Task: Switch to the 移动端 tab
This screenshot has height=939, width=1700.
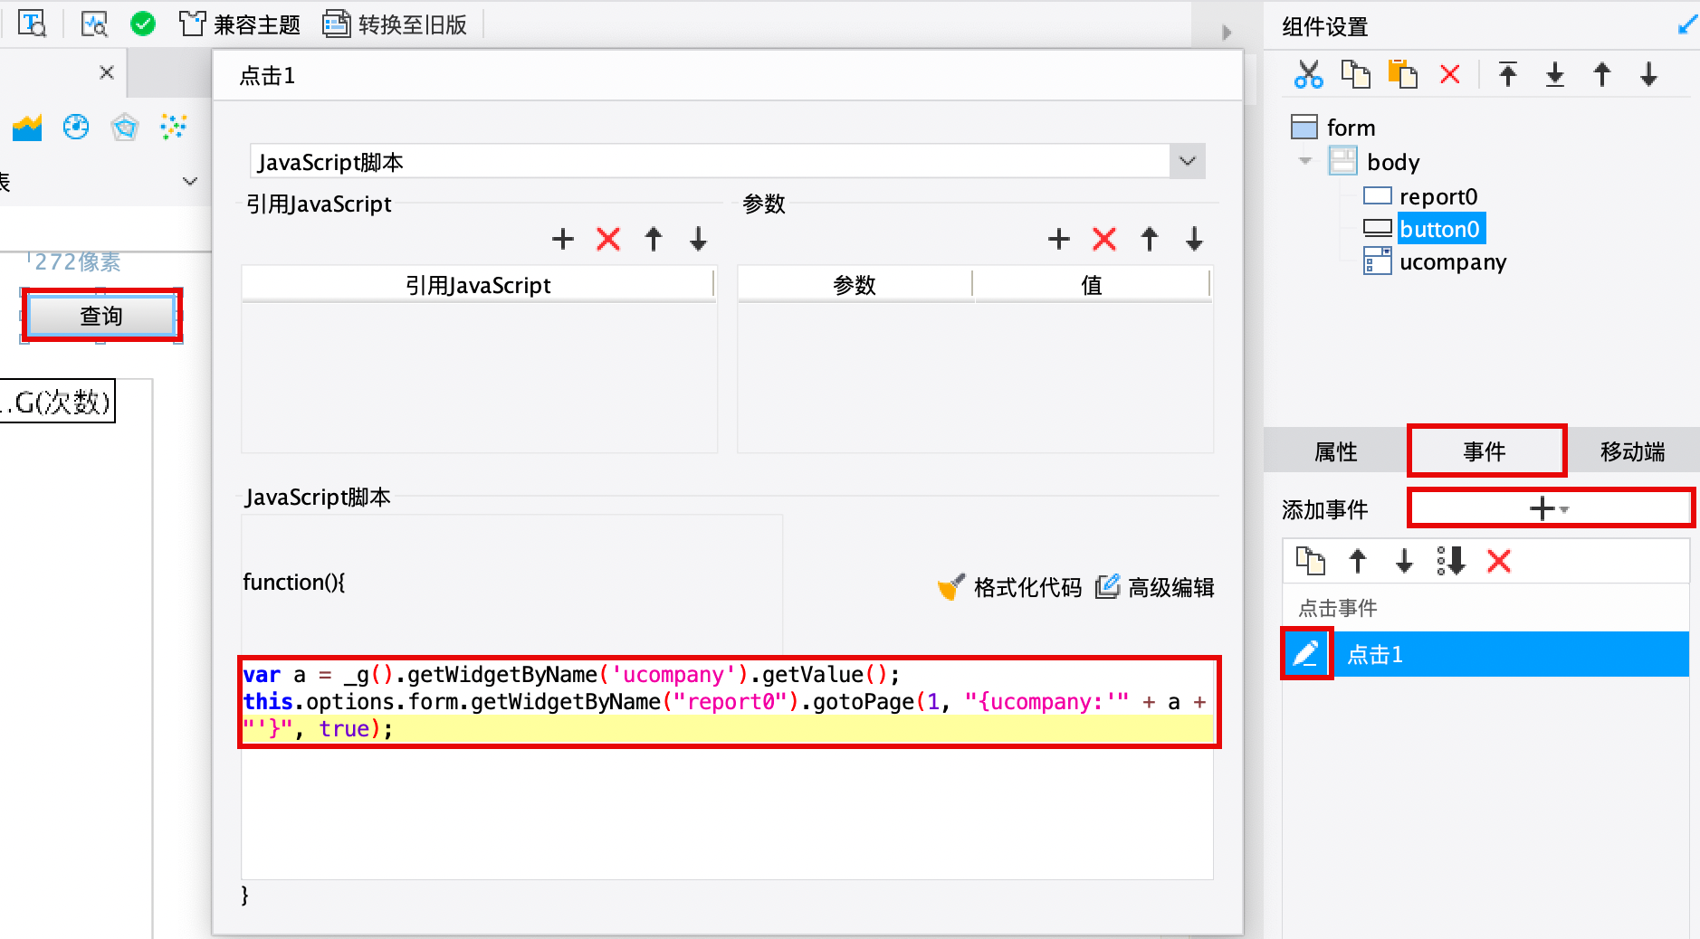Action: [x=1633, y=451]
